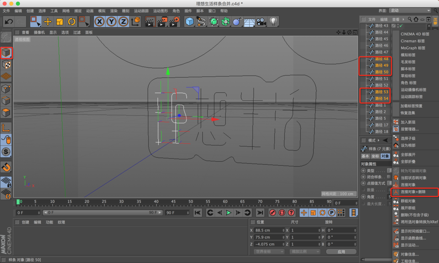Jump to the end of the timeline
Viewport: 439px width, 263px height.
tap(260, 212)
